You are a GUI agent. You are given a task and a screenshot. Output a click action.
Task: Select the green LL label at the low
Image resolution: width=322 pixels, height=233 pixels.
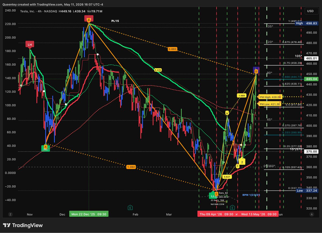(213, 195)
